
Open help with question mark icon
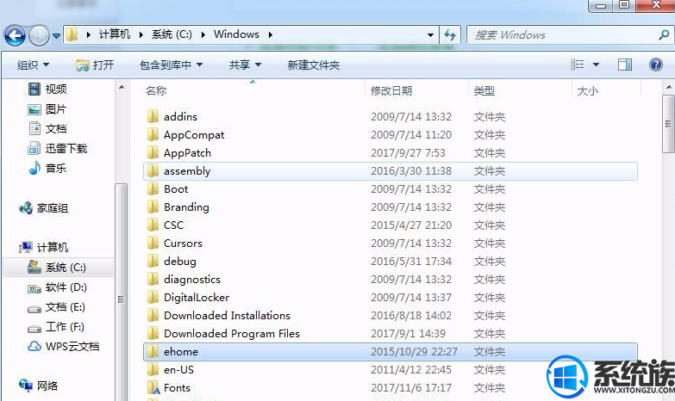click(656, 65)
